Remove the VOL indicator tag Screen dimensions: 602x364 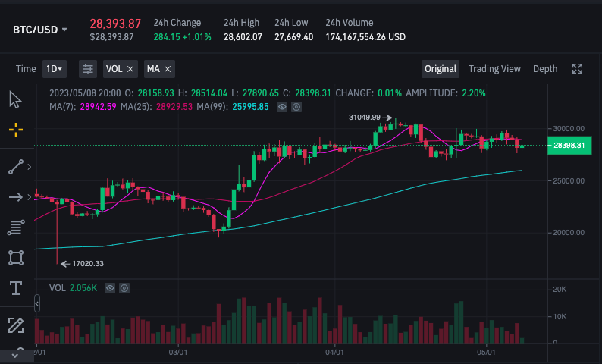pyautogui.click(x=130, y=69)
